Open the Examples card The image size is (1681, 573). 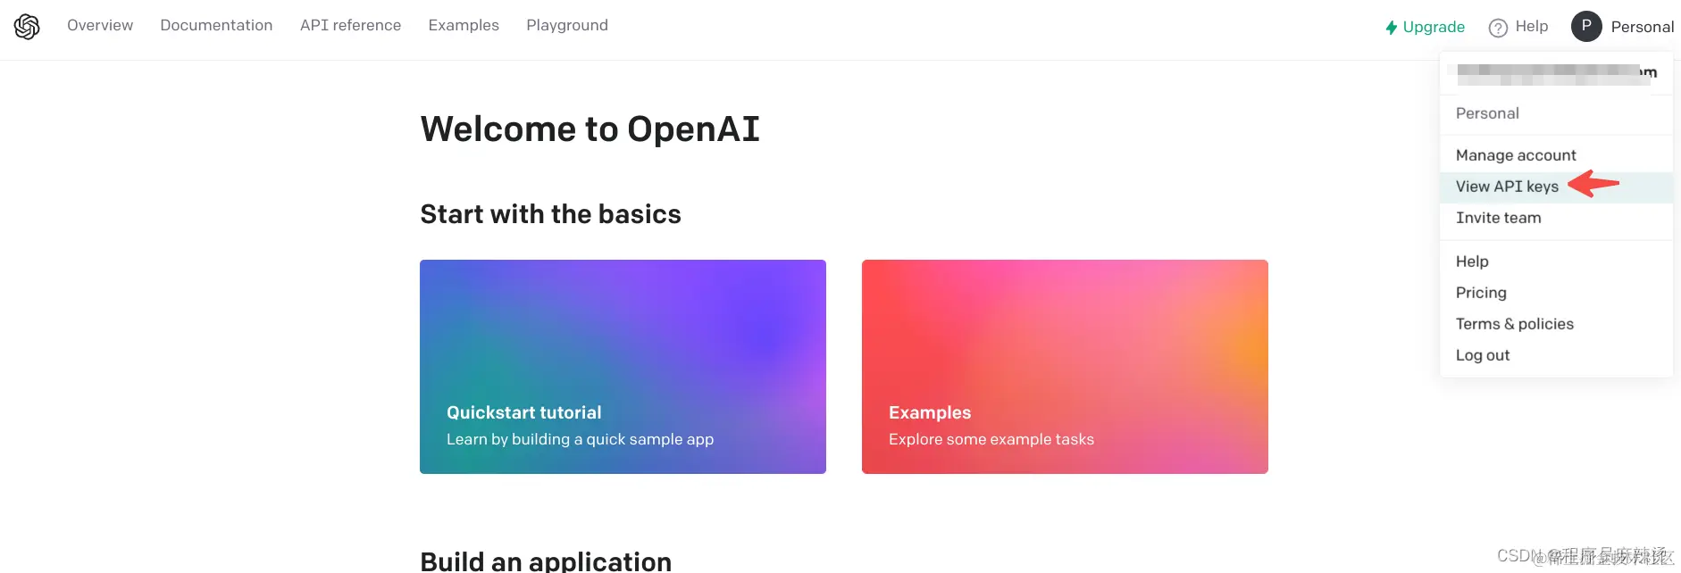(1065, 367)
